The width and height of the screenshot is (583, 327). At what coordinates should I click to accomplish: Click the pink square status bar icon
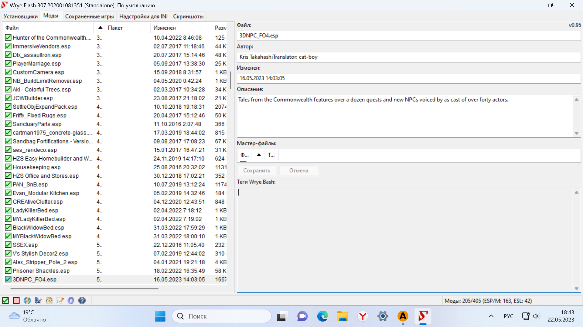(x=16, y=301)
